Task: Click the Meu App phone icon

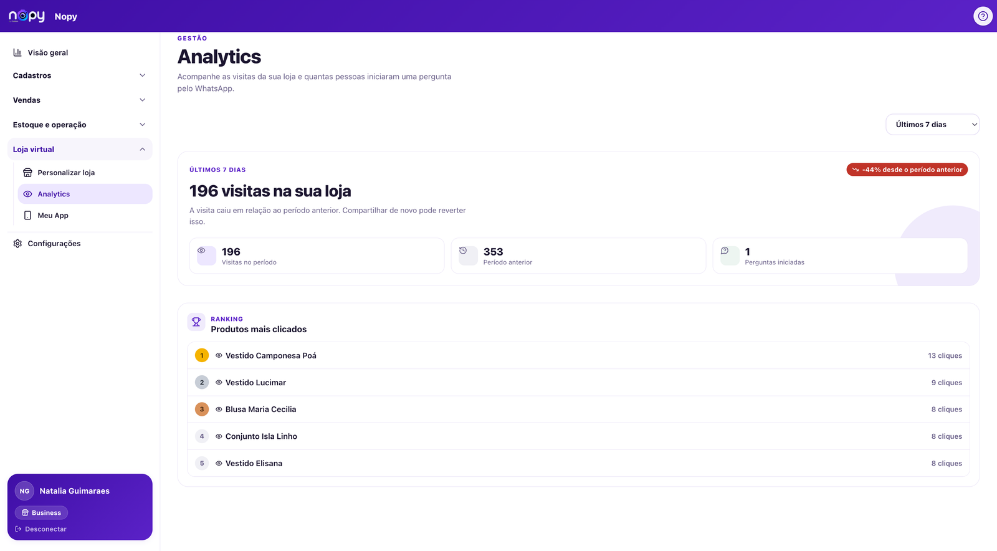Action: point(27,215)
